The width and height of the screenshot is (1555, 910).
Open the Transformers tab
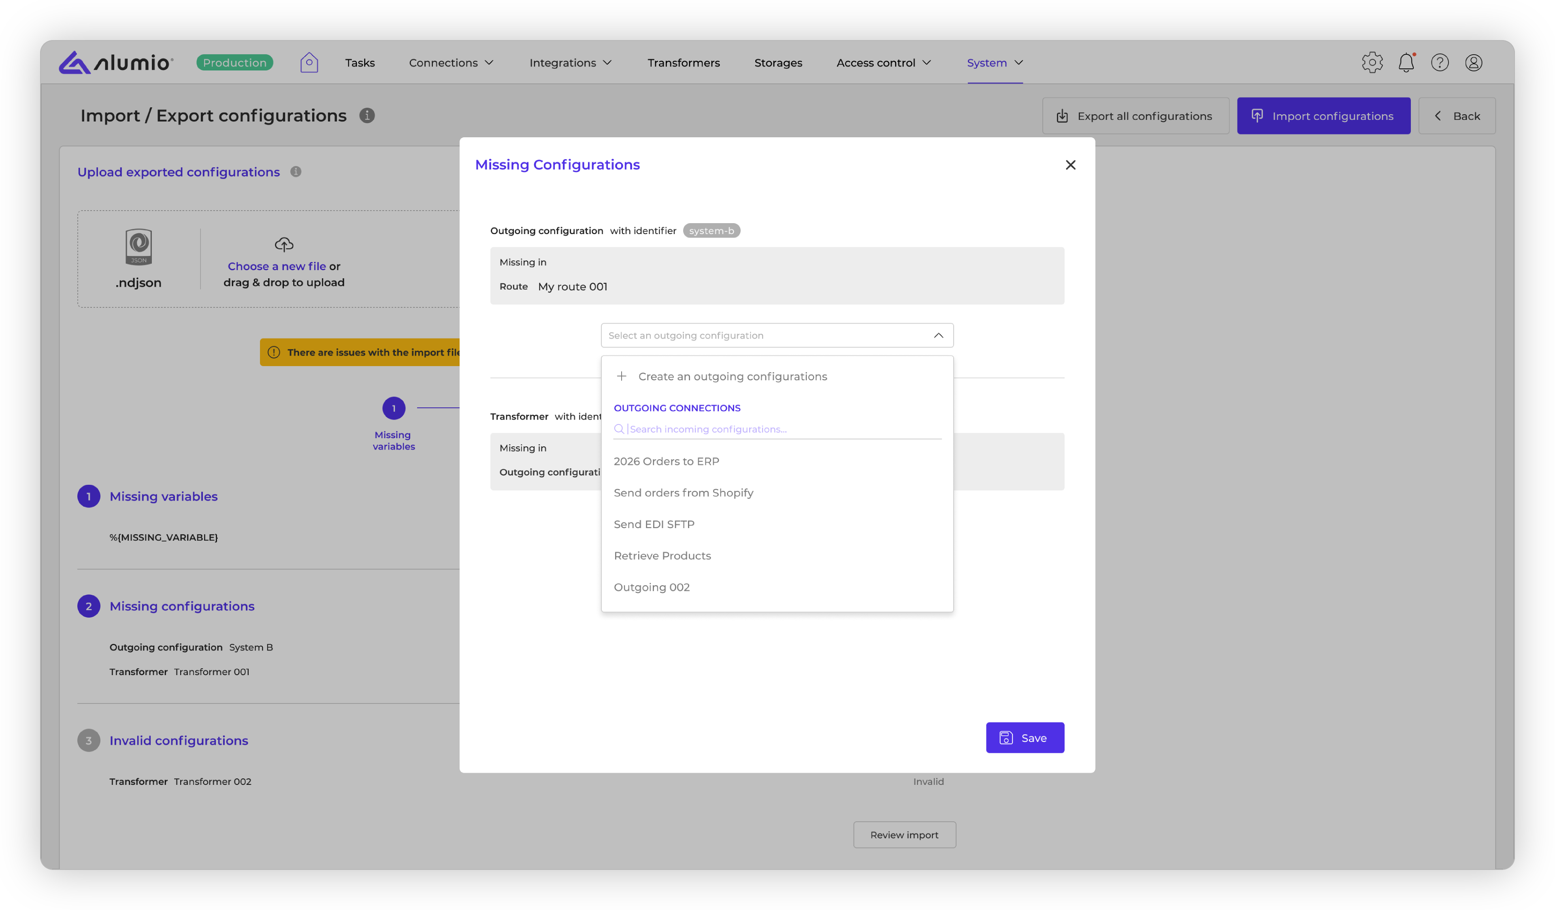[x=684, y=63]
